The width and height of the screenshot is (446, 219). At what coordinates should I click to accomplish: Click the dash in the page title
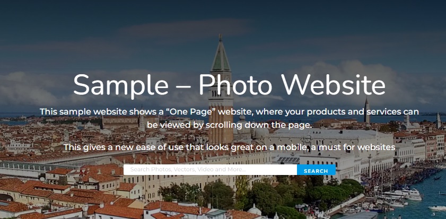tap(183, 87)
